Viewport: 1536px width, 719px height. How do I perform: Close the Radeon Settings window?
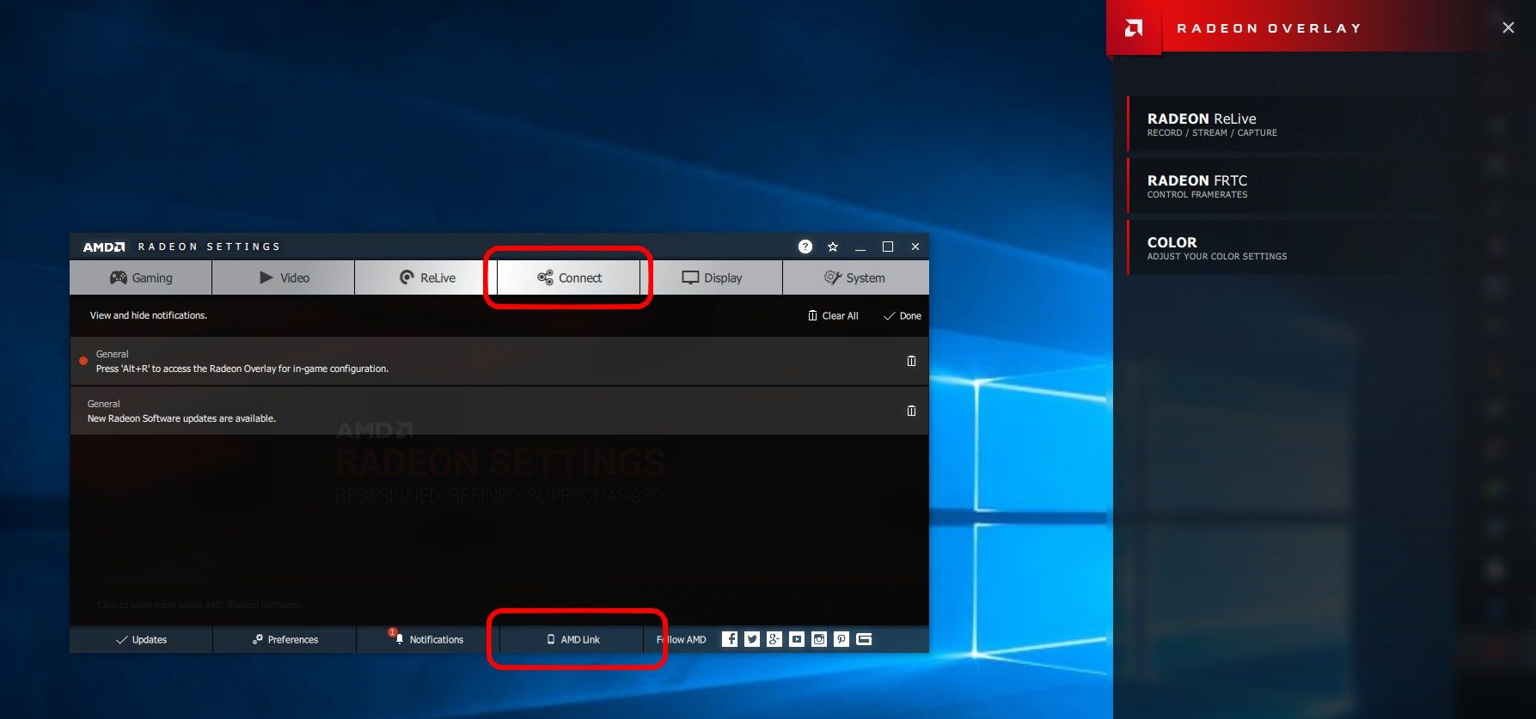(915, 247)
